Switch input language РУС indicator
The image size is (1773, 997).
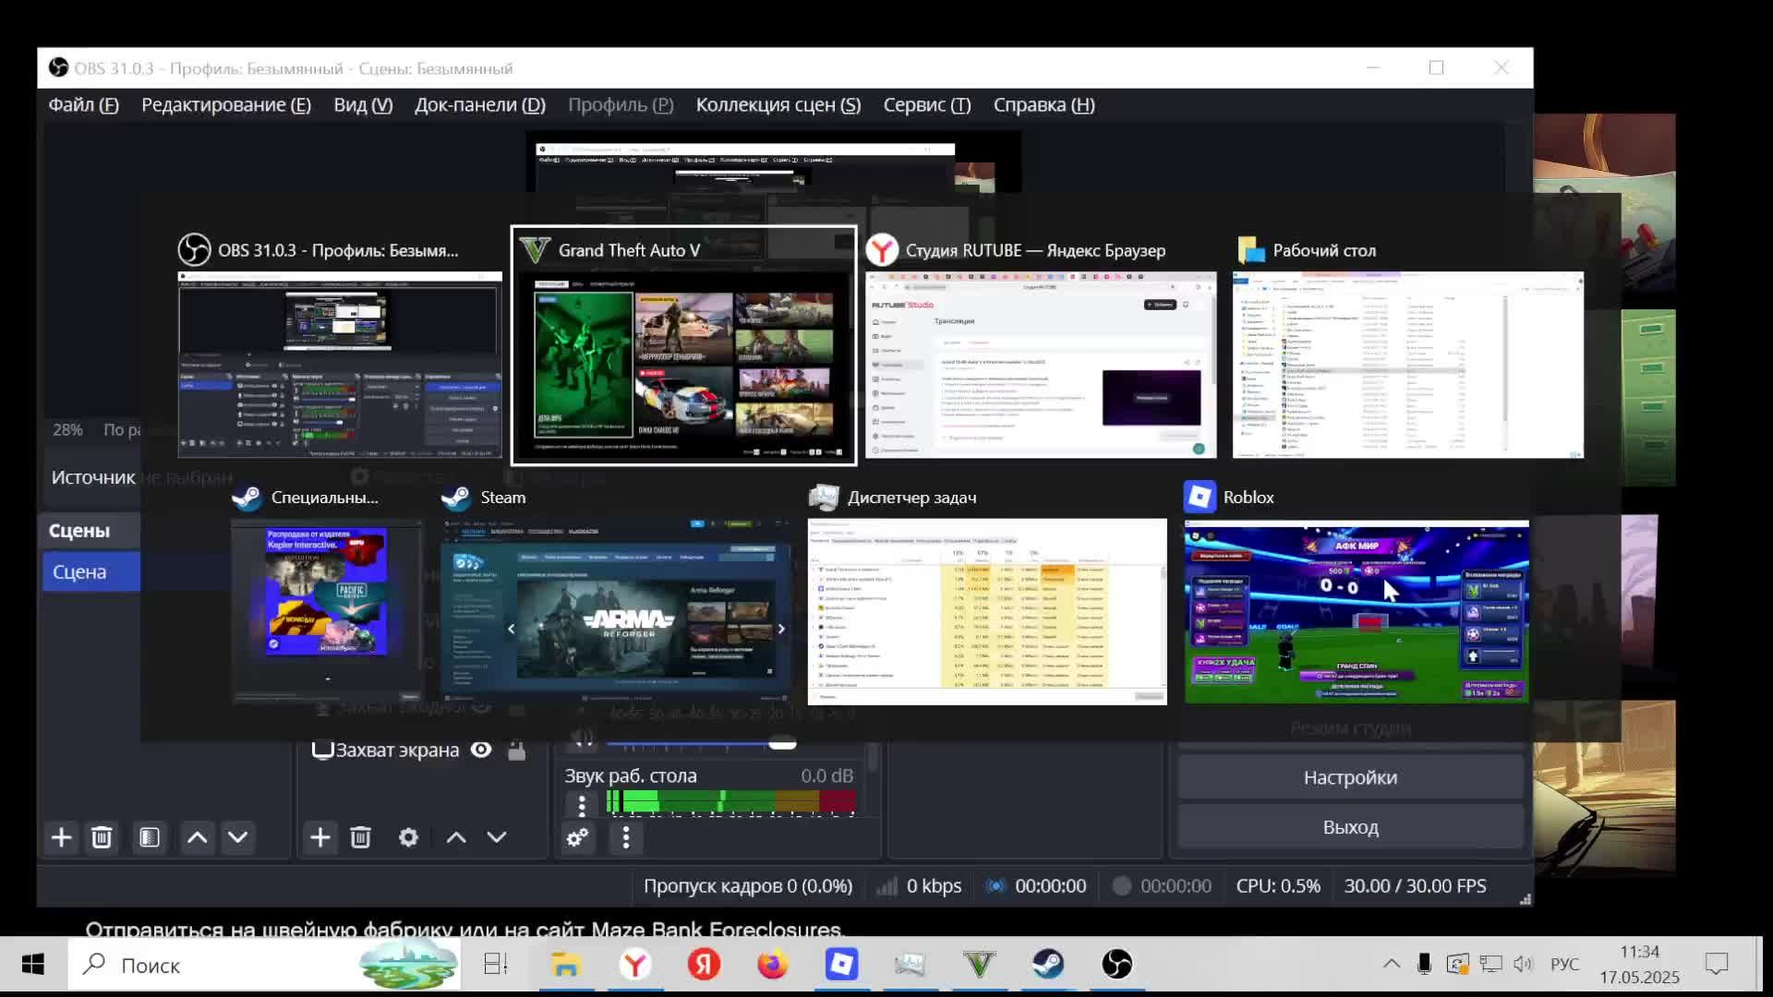coord(1564,965)
